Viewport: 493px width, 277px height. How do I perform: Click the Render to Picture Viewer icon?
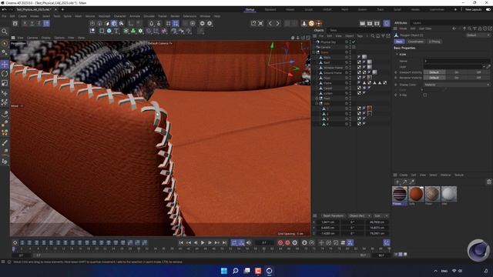tap(370, 23)
